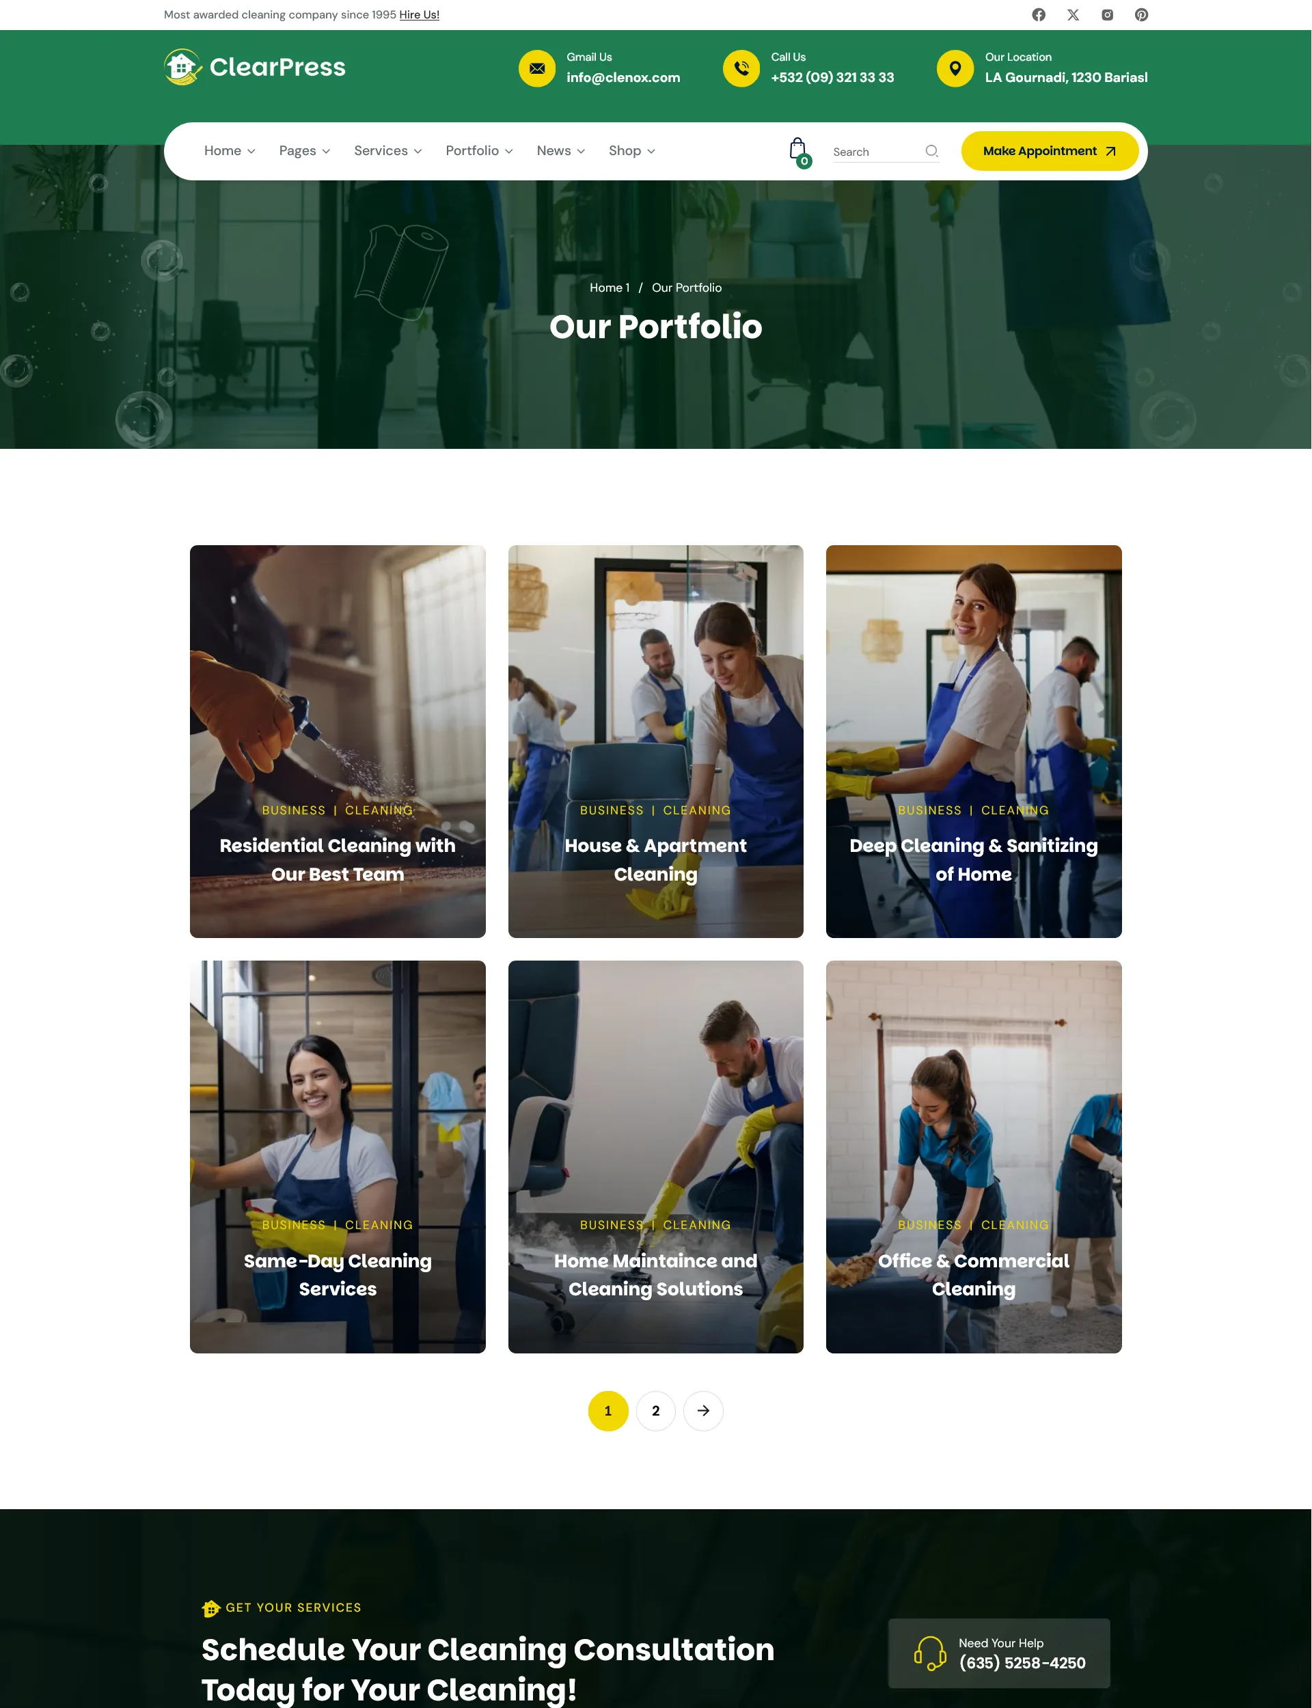The image size is (1312, 1708).
Task: Click the ClearPress logo
Action: (255, 67)
